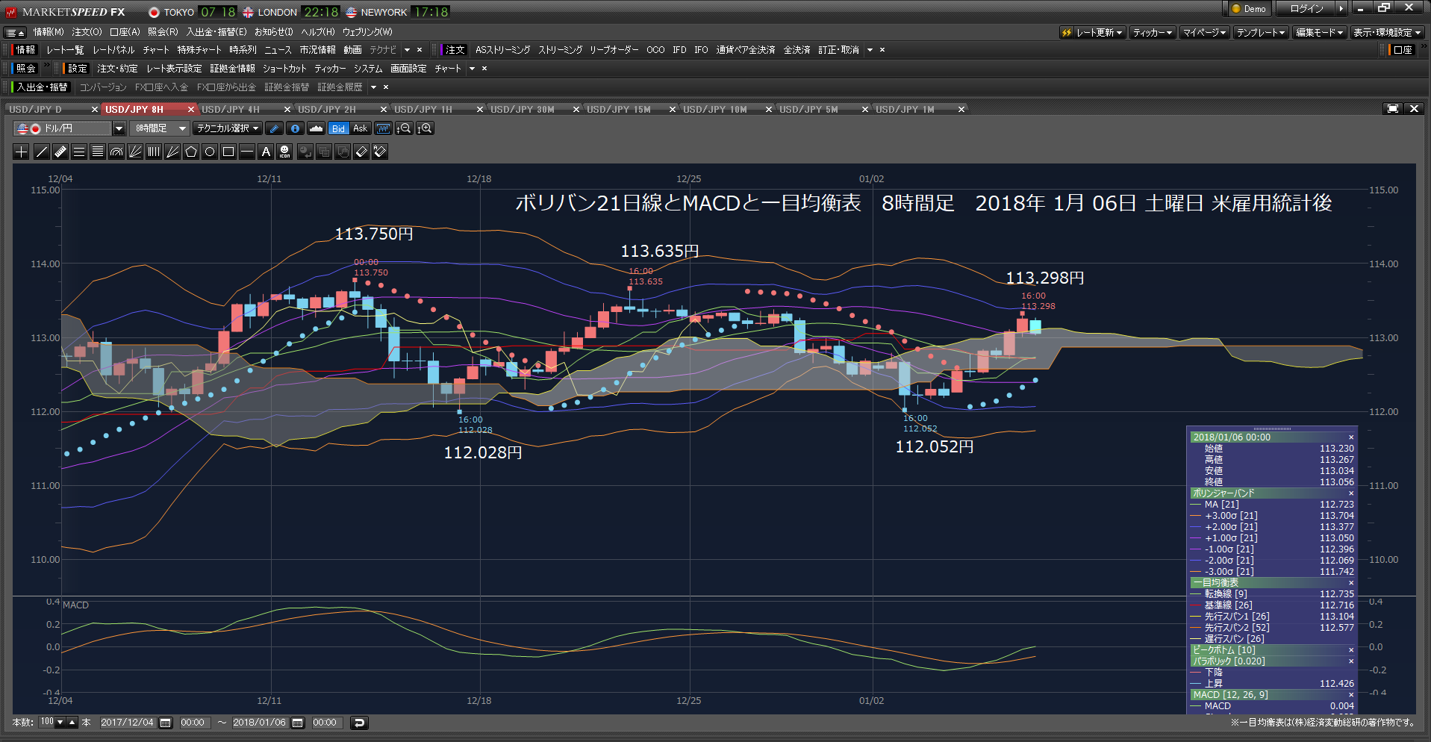Viewport: 1431px width, 742px height.
Task: Pick the pentagon shape drawing tool
Action: [191, 152]
